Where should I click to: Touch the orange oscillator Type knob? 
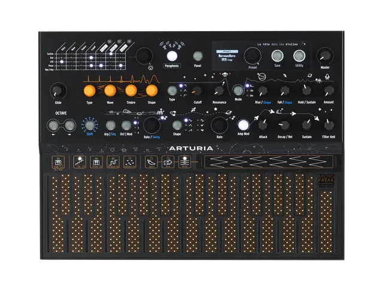pos(89,90)
